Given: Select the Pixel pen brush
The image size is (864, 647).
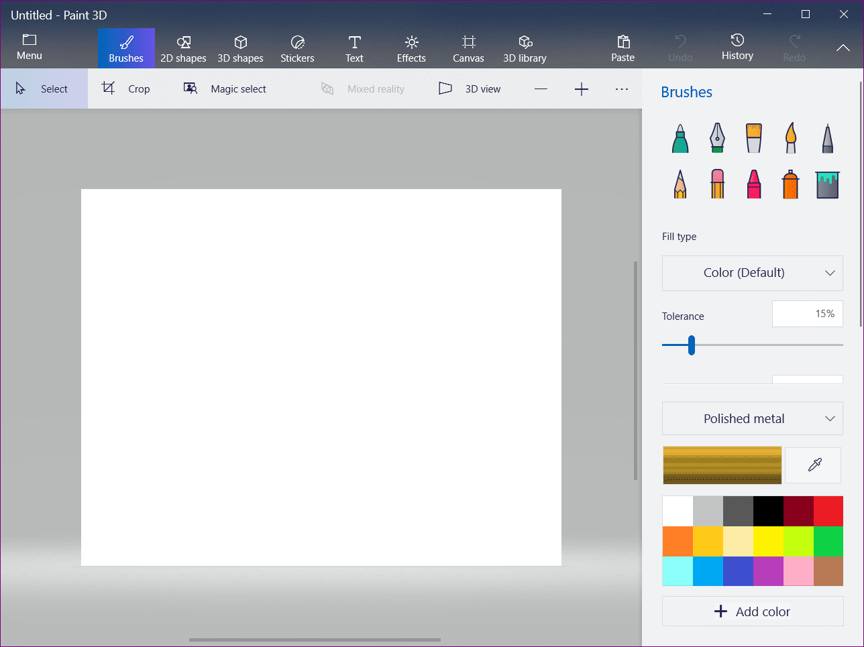Looking at the screenshot, I should click(x=828, y=138).
